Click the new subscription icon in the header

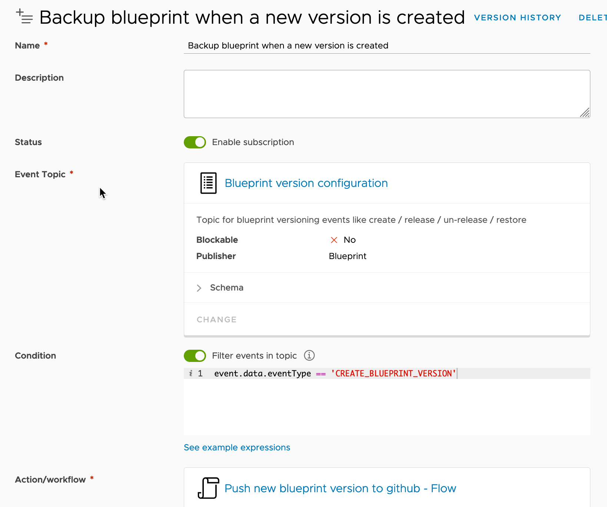click(x=24, y=17)
